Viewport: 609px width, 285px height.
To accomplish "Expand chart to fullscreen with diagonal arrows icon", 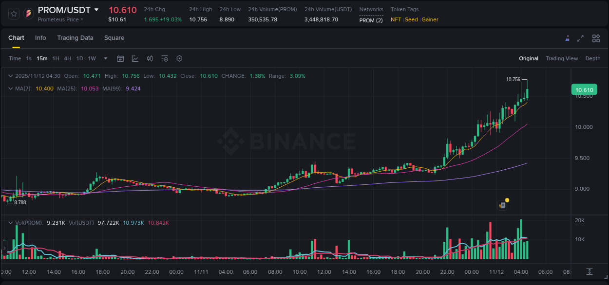I will point(580,38).
